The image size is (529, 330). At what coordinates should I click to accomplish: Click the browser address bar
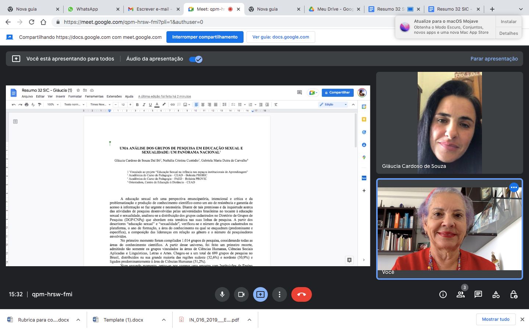point(220,22)
